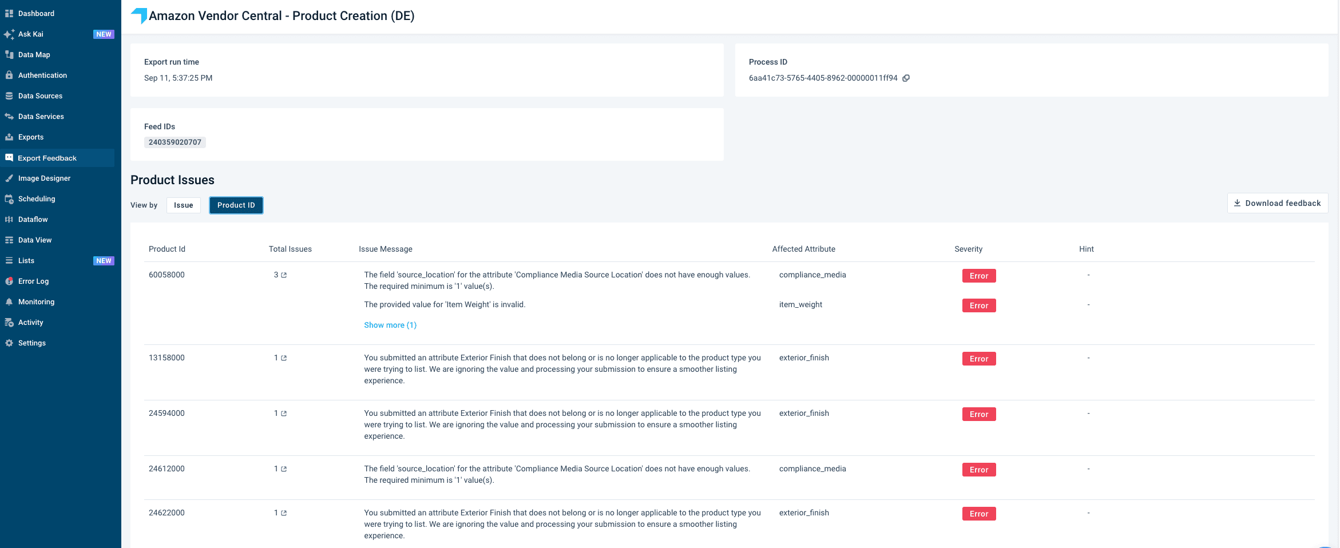This screenshot has height=548, width=1340.
Task: Click the Activity icon
Action: click(9, 322)
